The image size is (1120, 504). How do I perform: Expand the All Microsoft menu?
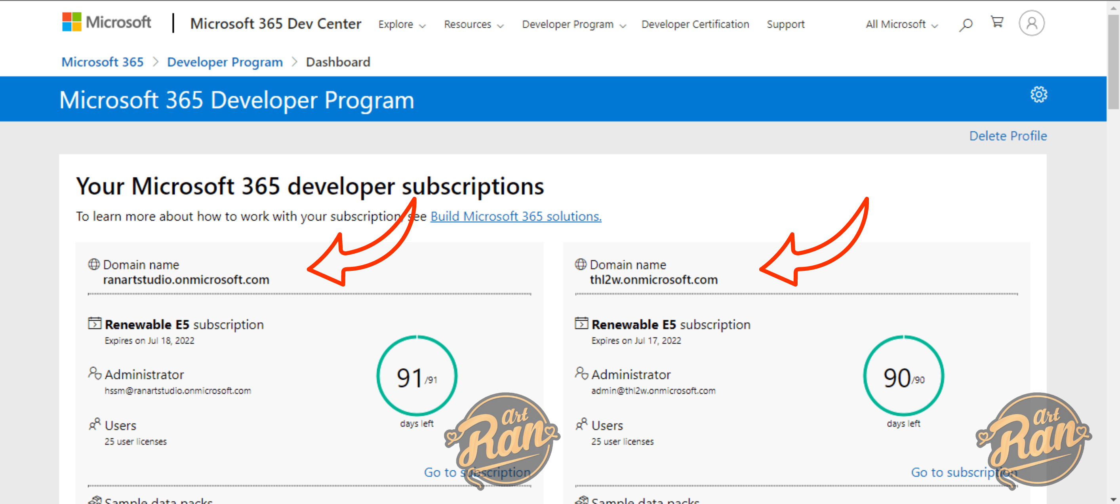click(x=902, y=24)
